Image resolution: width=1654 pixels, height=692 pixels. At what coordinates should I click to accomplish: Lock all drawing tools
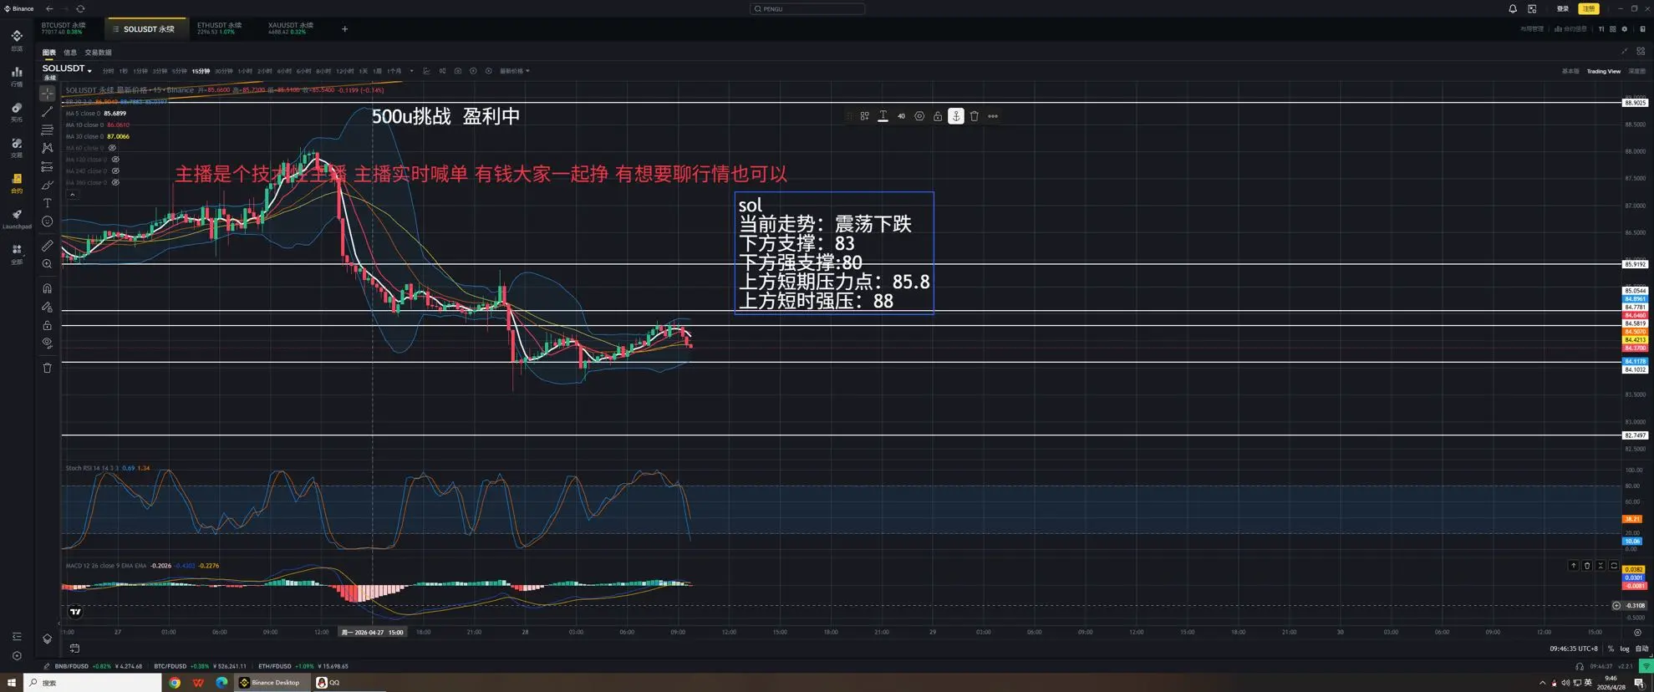48,325
